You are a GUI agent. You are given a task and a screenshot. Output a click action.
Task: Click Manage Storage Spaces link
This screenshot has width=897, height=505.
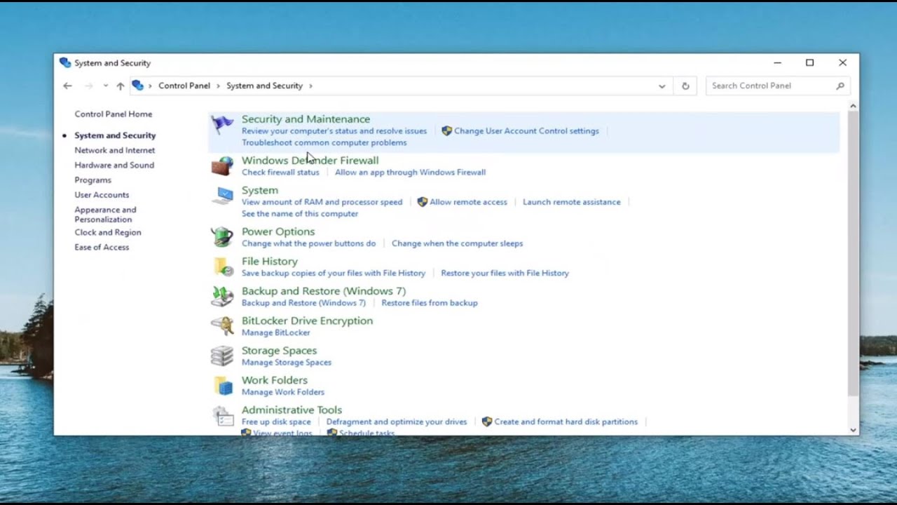tap(287, 363)
